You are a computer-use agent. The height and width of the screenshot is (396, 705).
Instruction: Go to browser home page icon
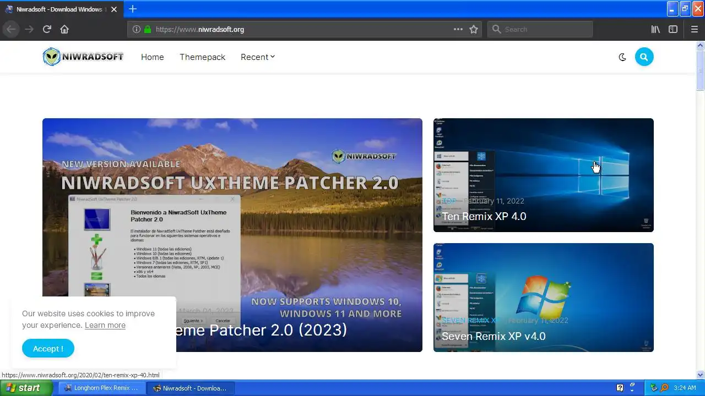pos(64,29)
